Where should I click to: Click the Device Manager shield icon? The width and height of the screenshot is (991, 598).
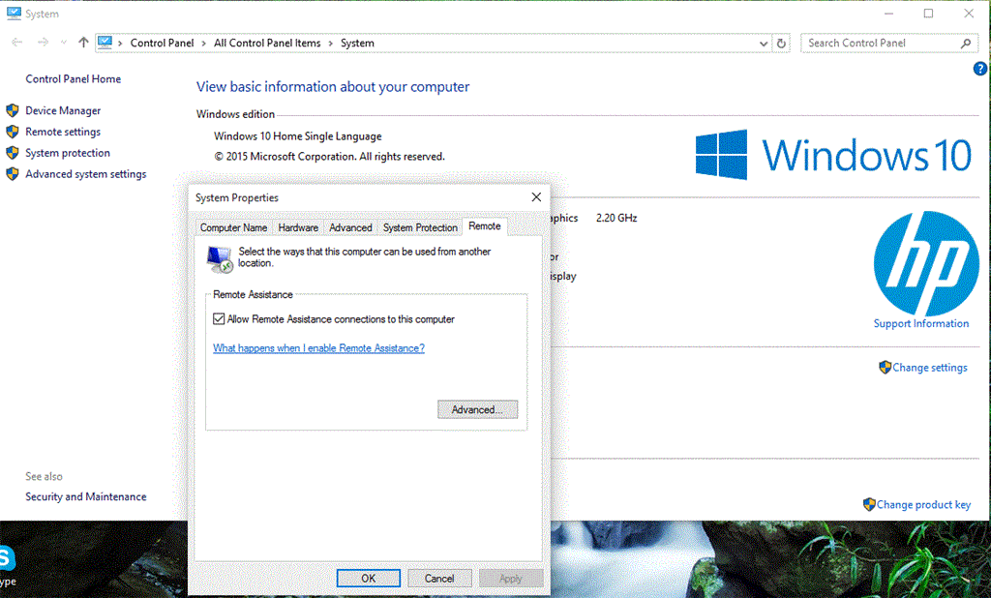[13, 110]
